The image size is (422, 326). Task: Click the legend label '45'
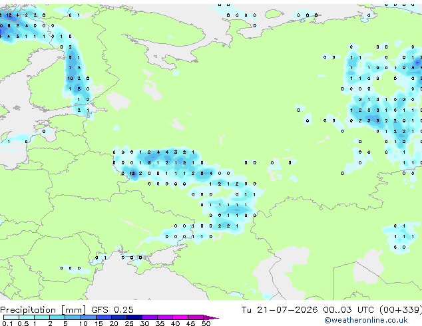pyautogui.click(x=190, y=323)
